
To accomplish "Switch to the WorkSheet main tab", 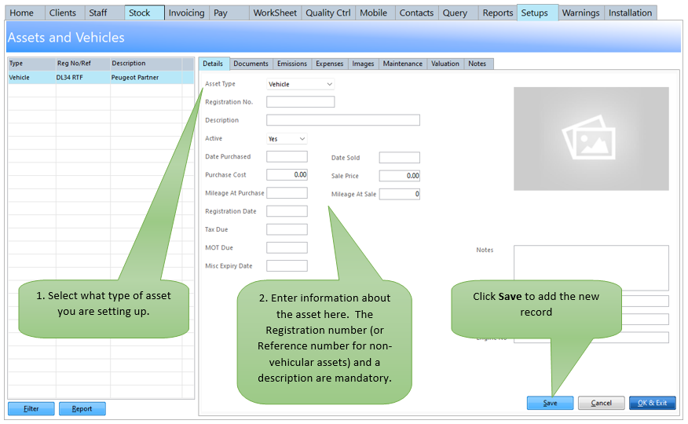I will click(x=275, y=13).
